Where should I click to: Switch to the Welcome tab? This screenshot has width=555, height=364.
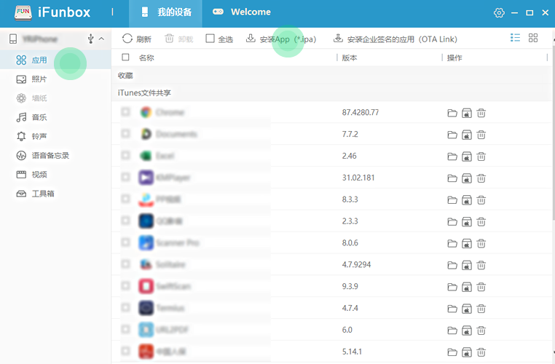(x=241, y=12)
